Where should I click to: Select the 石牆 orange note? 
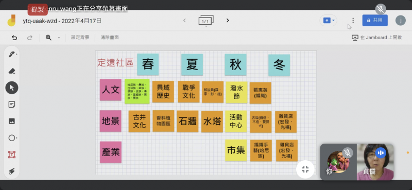pyautogui.click(x=187, y=121)
